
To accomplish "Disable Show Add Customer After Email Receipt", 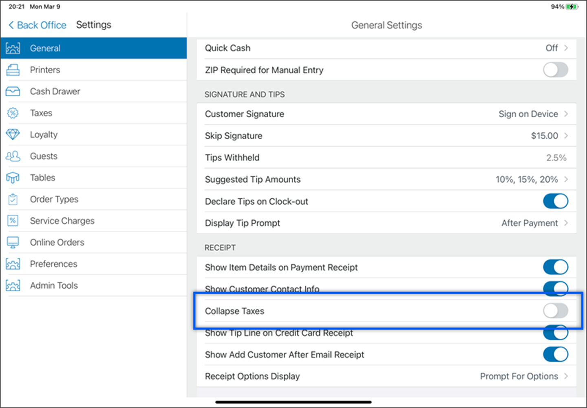I will pos(555,354).
